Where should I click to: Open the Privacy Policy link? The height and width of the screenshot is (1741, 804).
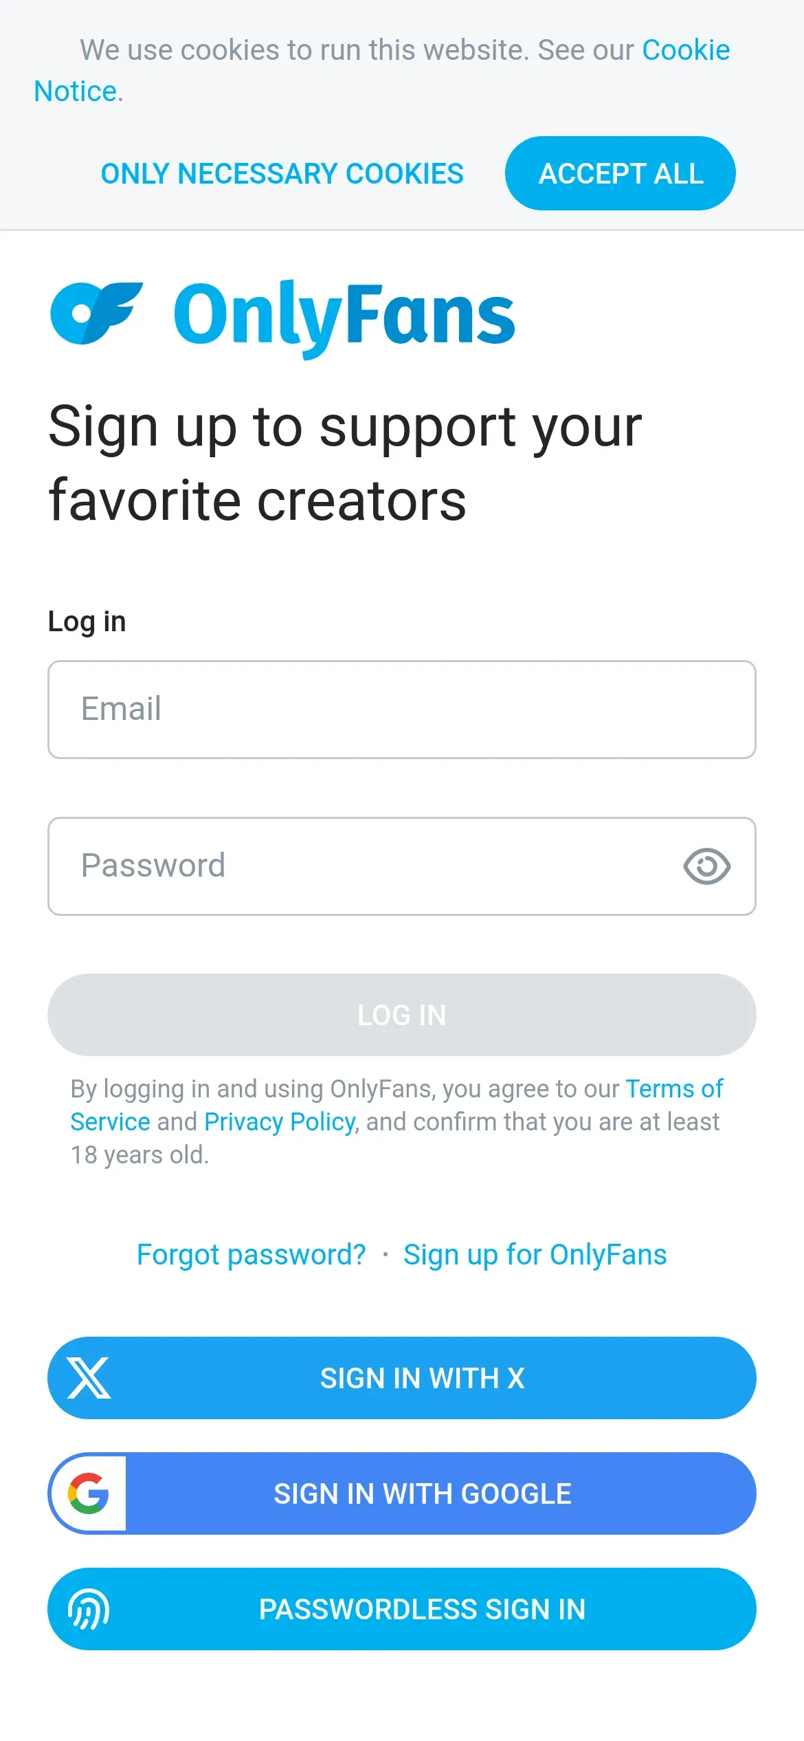point(280,1122)
